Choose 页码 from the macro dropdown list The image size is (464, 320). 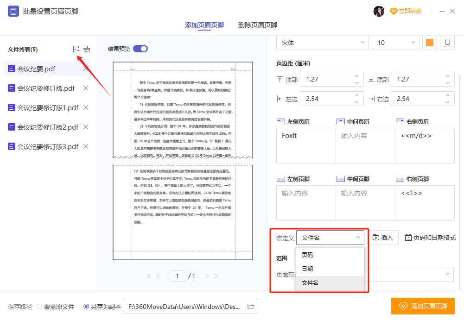point(307,255)
